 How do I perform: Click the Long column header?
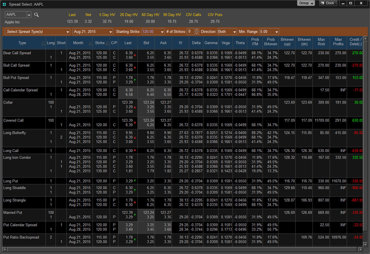point(51,43)
